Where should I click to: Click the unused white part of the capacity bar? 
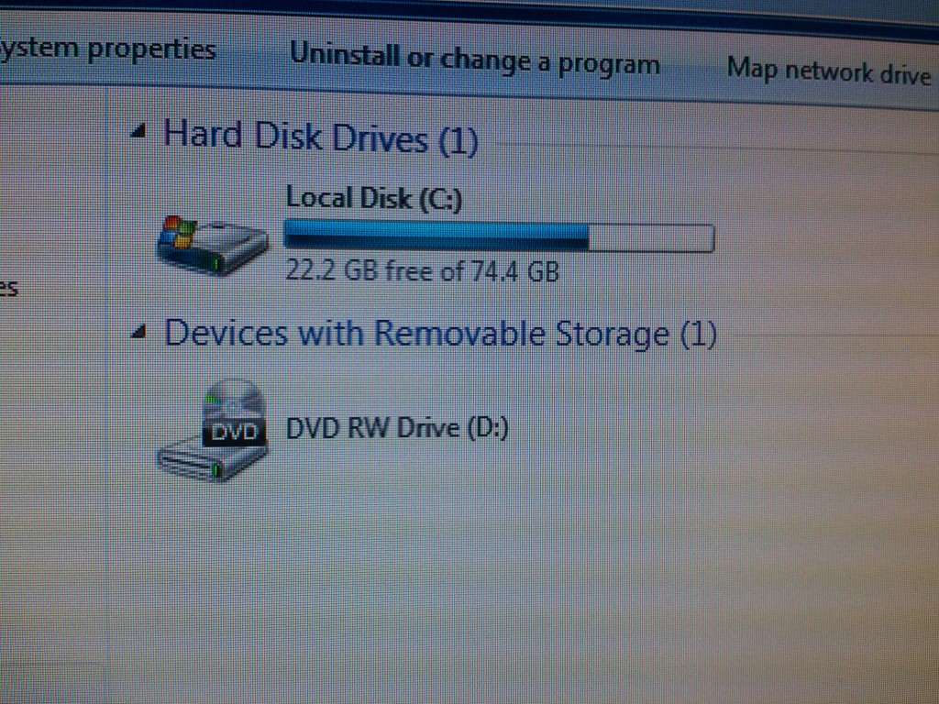(x=651, y=238)
